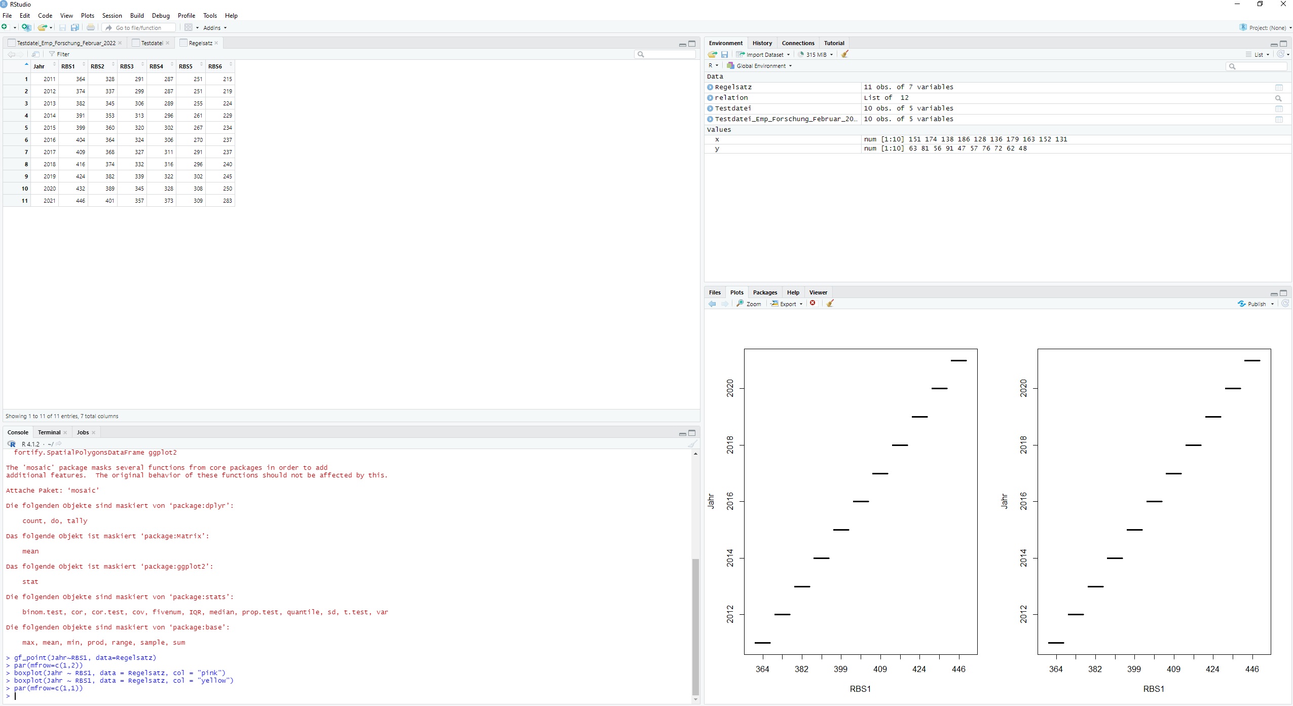The image size is (1293, 706).
Task: Click the save all files icon
Action: (x=75, y=27)
